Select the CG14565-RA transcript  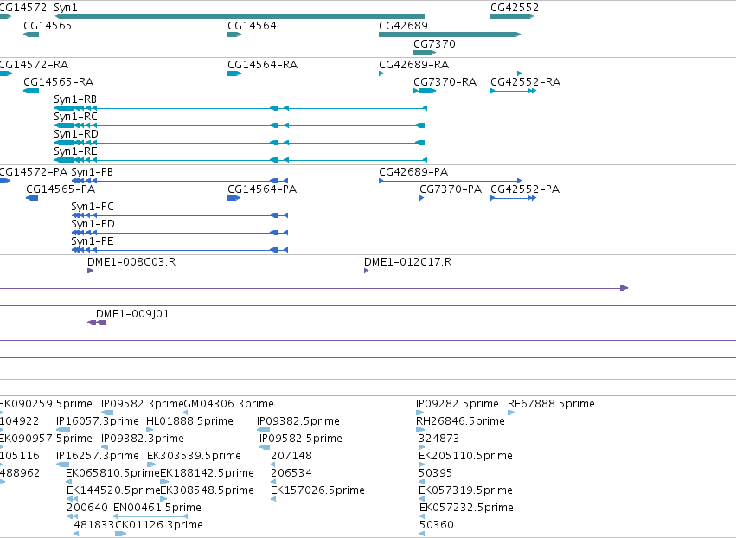pos(31,91)
